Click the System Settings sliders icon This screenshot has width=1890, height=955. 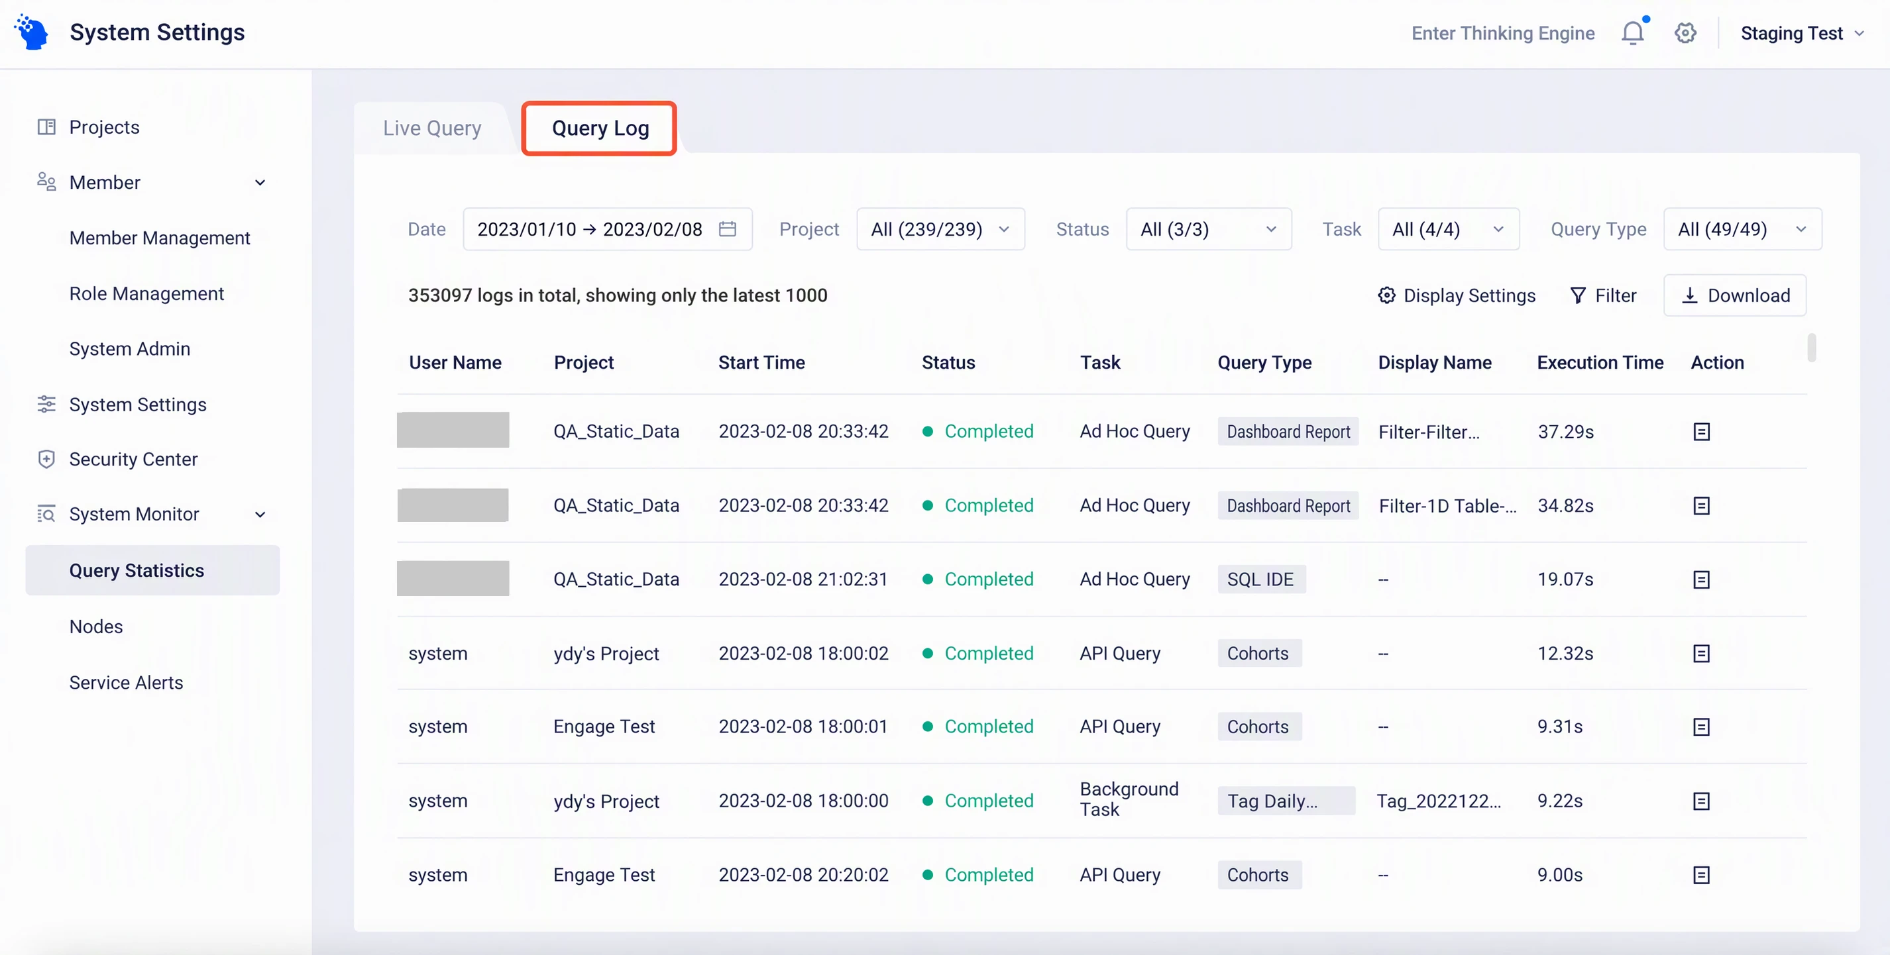(x=46, y=404)
